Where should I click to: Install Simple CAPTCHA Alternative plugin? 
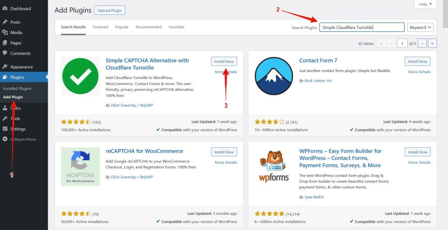coord(224,62)
